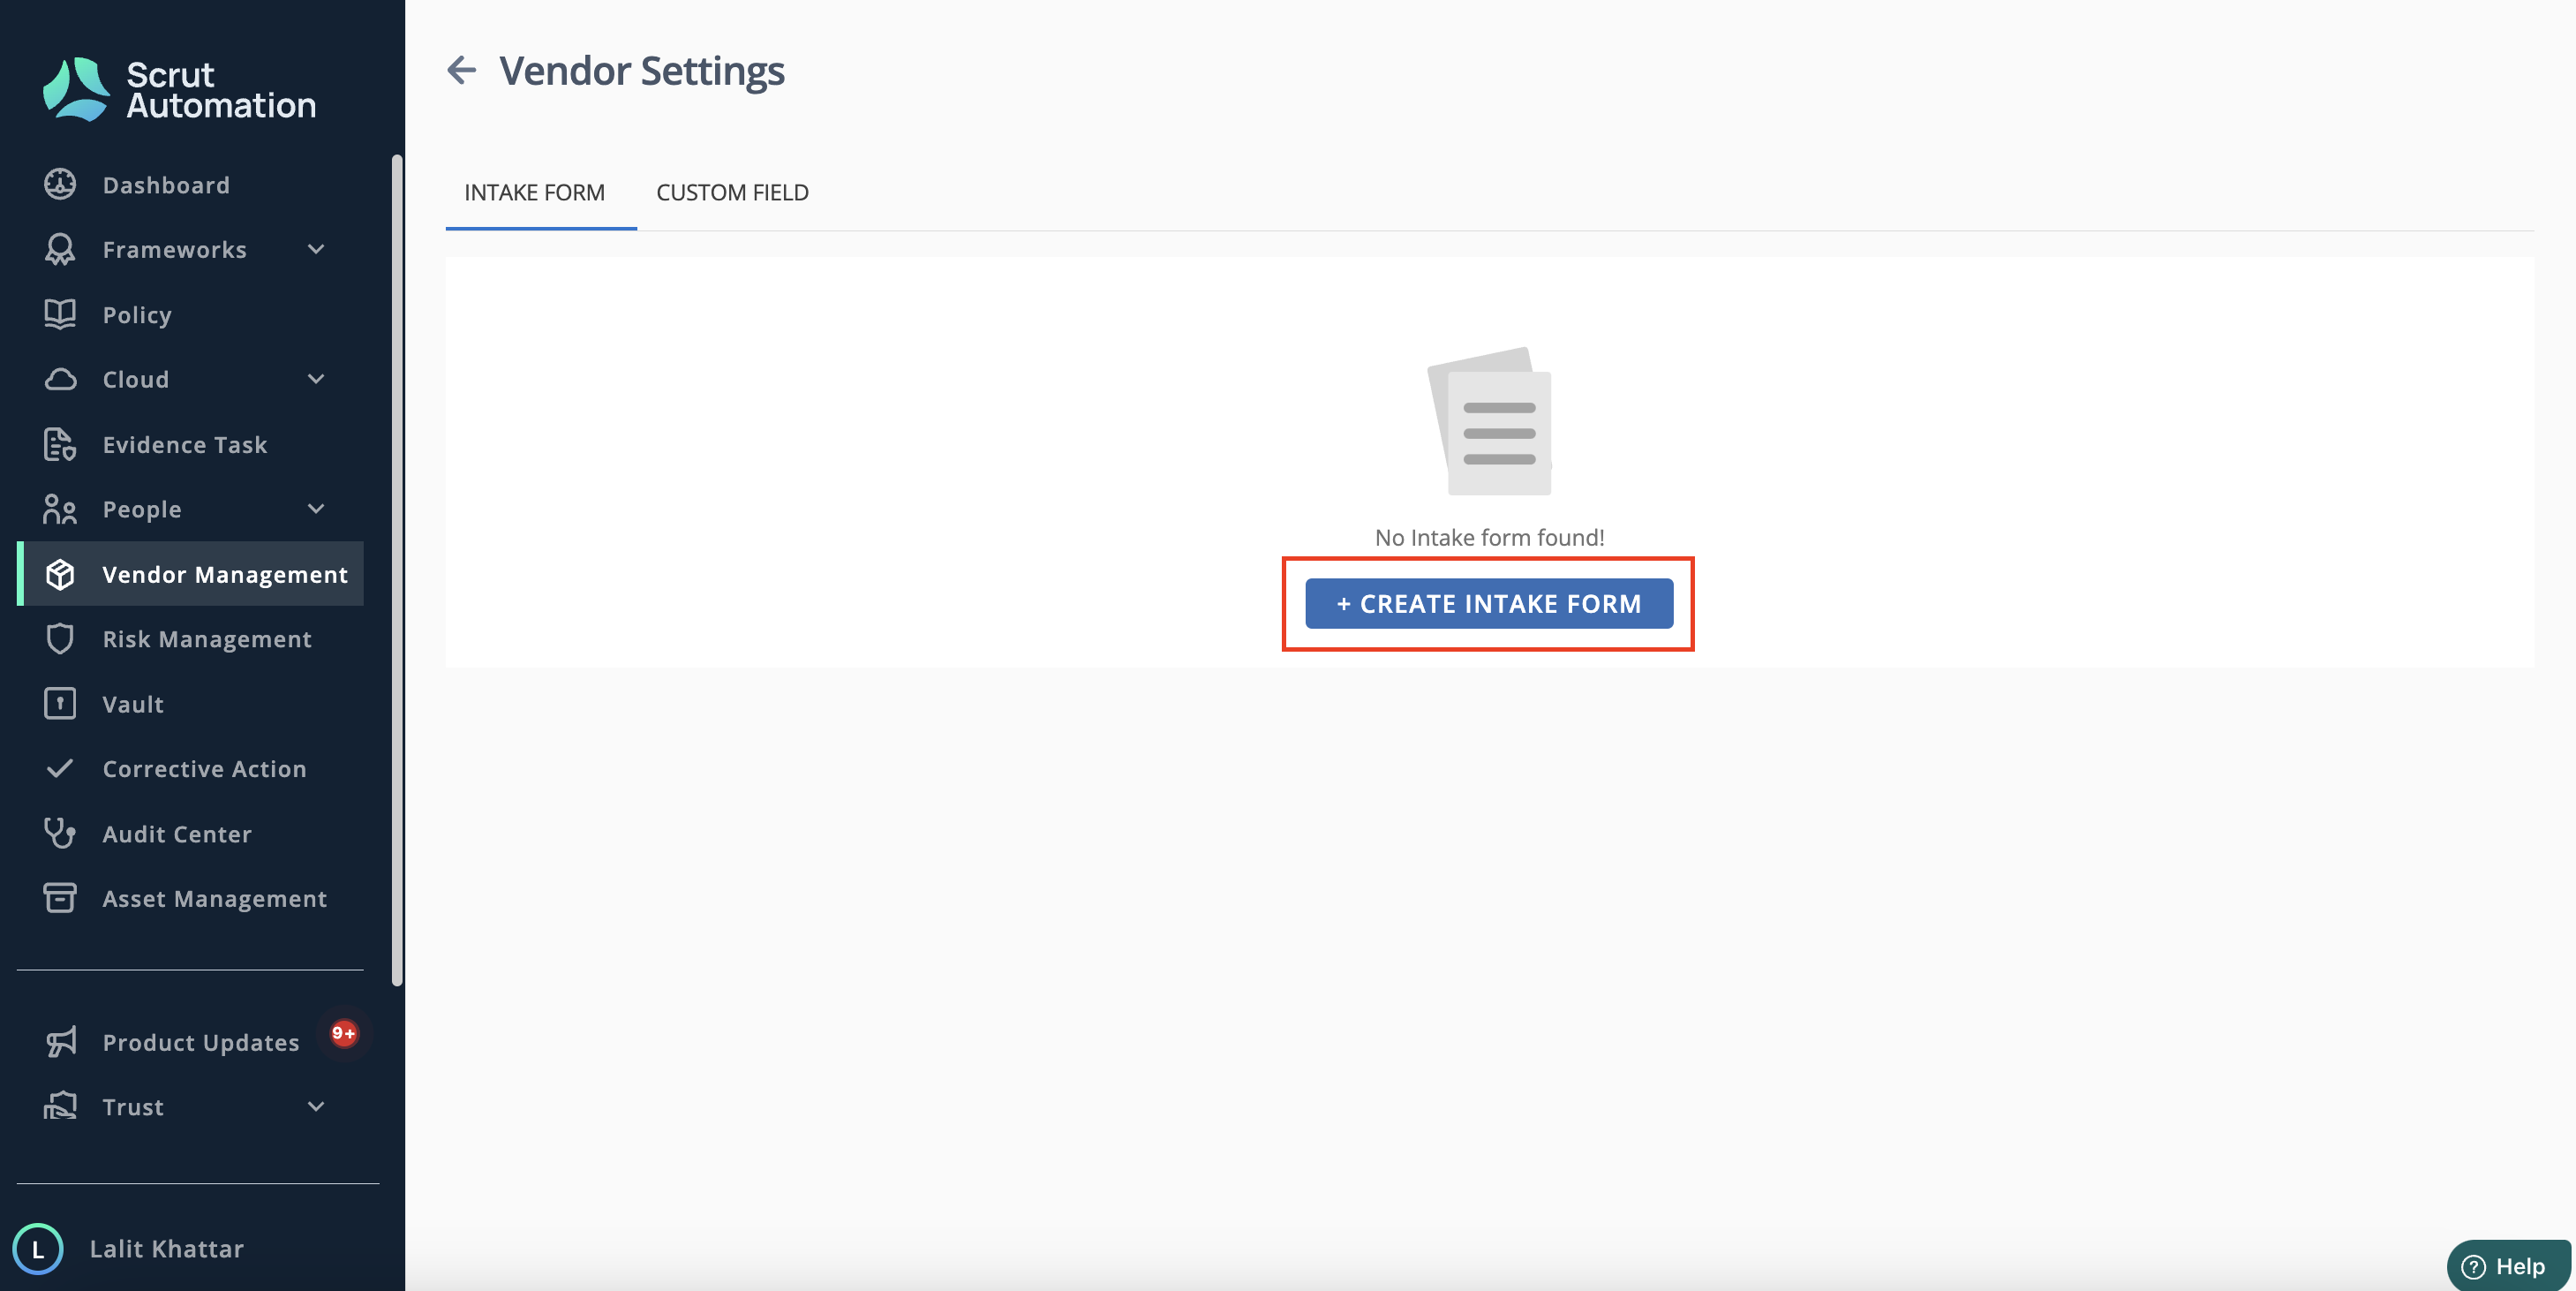Viewport: 2576px width, 1291px height.
Task: Click the Cloud label in sidebar
Action: point(136,379)
